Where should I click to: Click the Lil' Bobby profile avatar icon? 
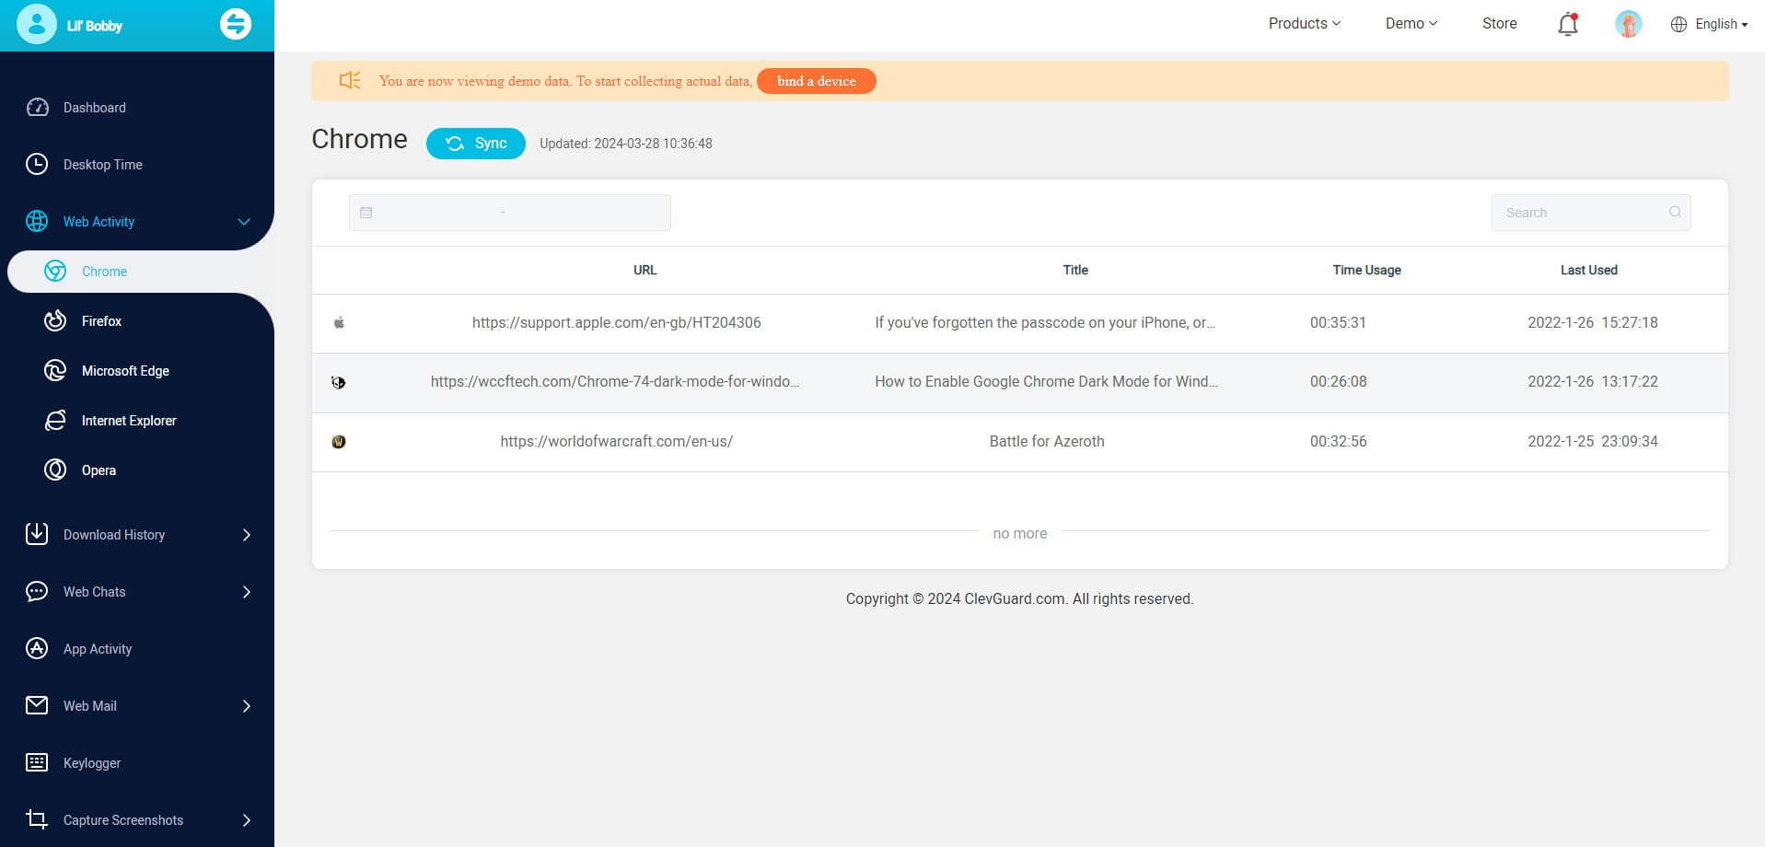[37, 24]
